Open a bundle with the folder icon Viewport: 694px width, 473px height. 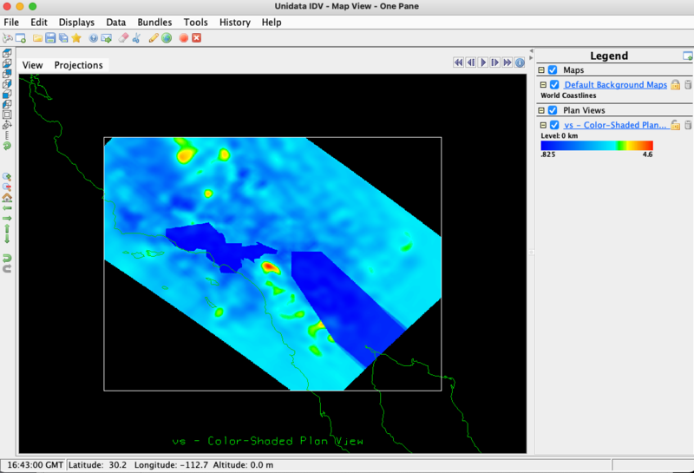37,38
